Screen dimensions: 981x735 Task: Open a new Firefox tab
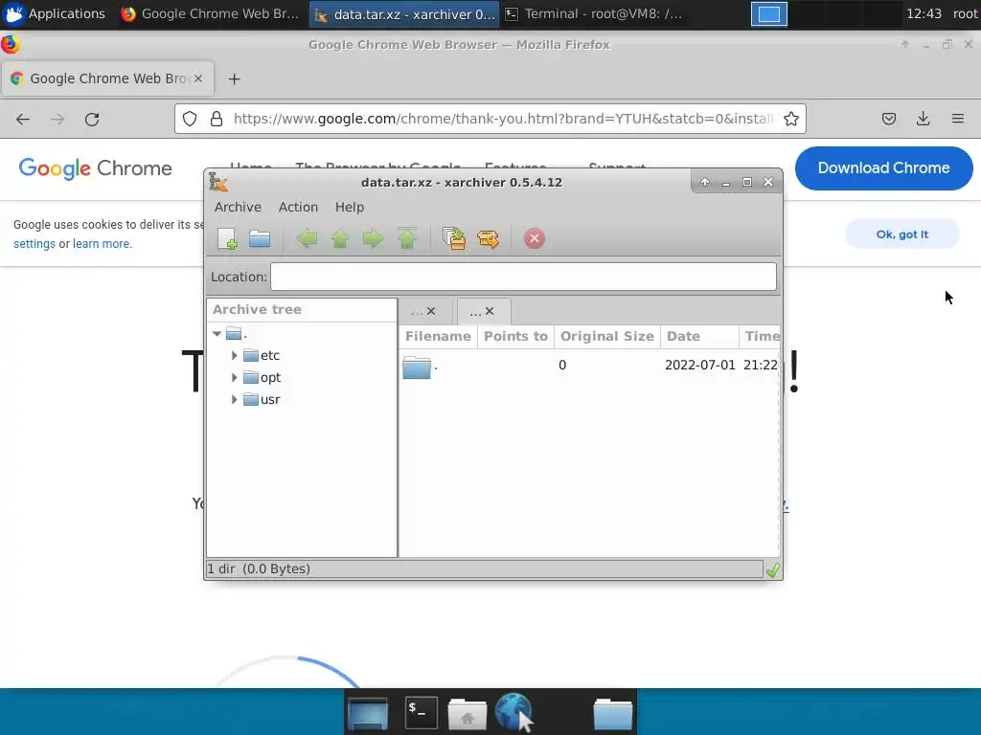click(234, 78)
